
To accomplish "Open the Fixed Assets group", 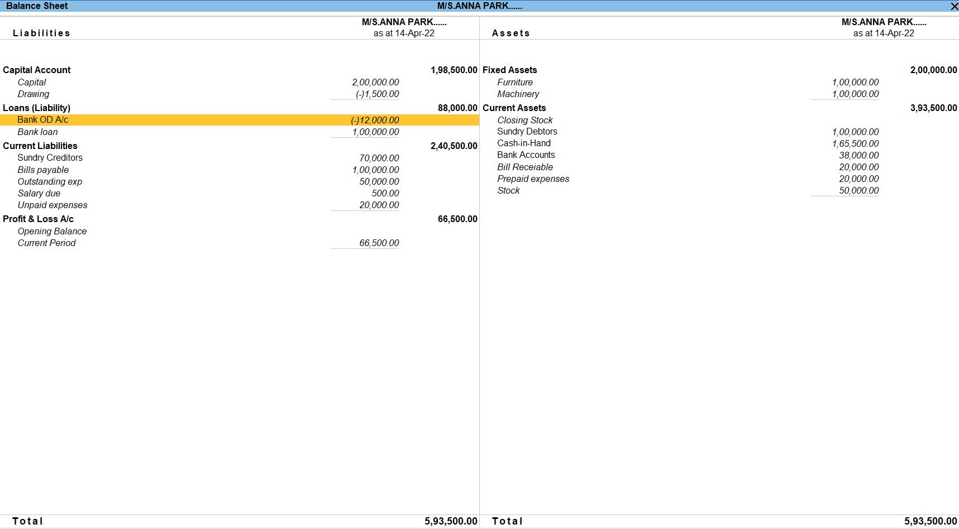I will (509, 70).
